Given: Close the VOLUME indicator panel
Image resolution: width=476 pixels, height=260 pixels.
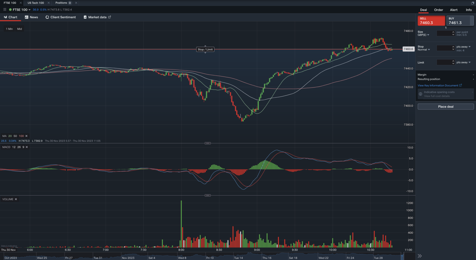Looking at the screenshot, I should click(x=16, y=199).
